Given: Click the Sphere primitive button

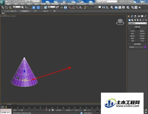Looking at the screenshot, I should pyautogui.click(x=133, y=34).
